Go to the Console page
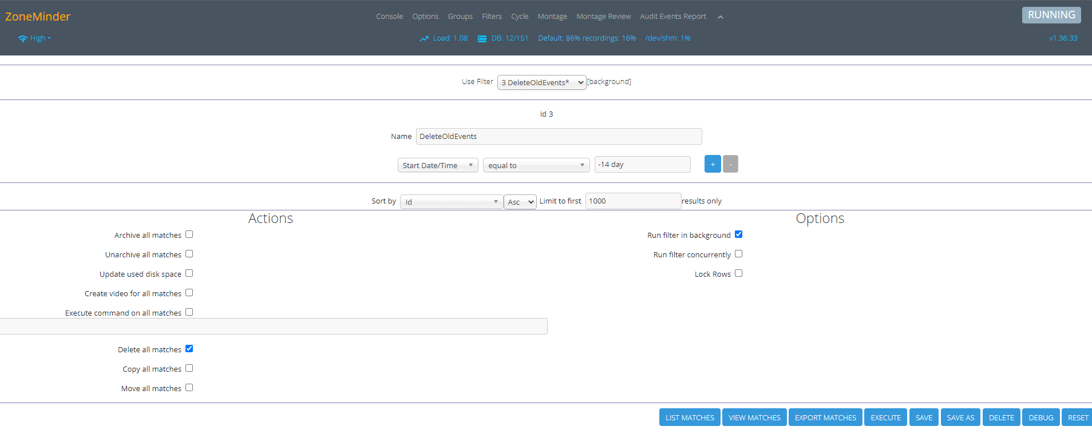The width and height of the screenshot is (1092, 430). click(389, 17)
